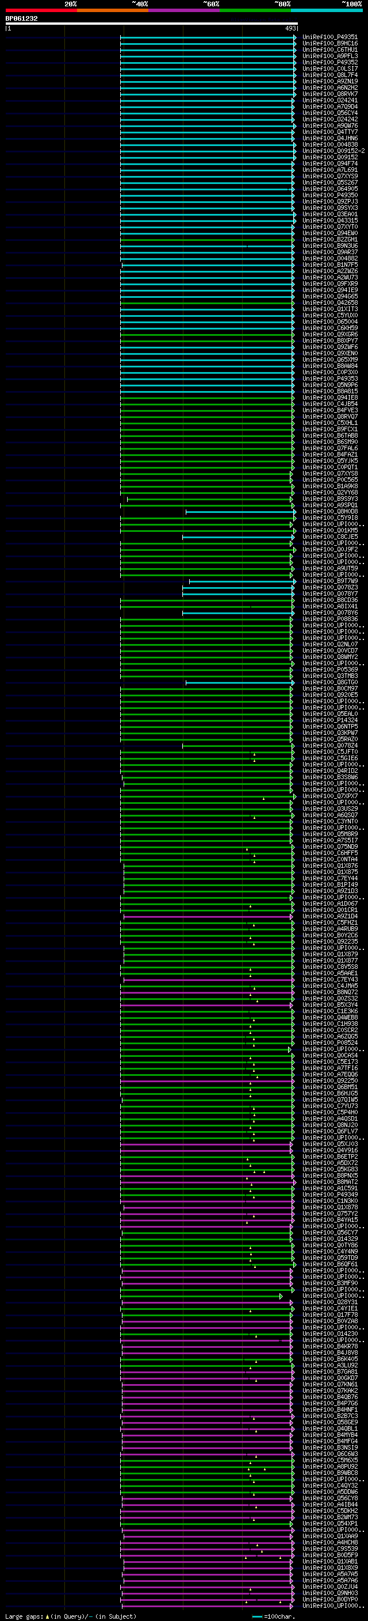Open hit UniRef100_P49351 label
368x1621 pixels.
(329, 37)
